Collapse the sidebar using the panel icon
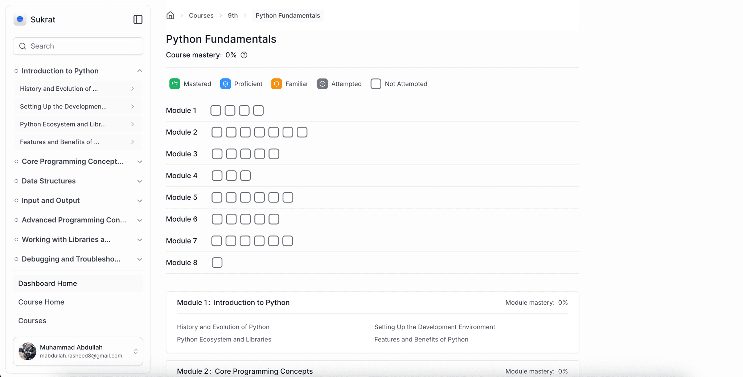The width and height of the screenshot is (743, 377). (138, 20)
